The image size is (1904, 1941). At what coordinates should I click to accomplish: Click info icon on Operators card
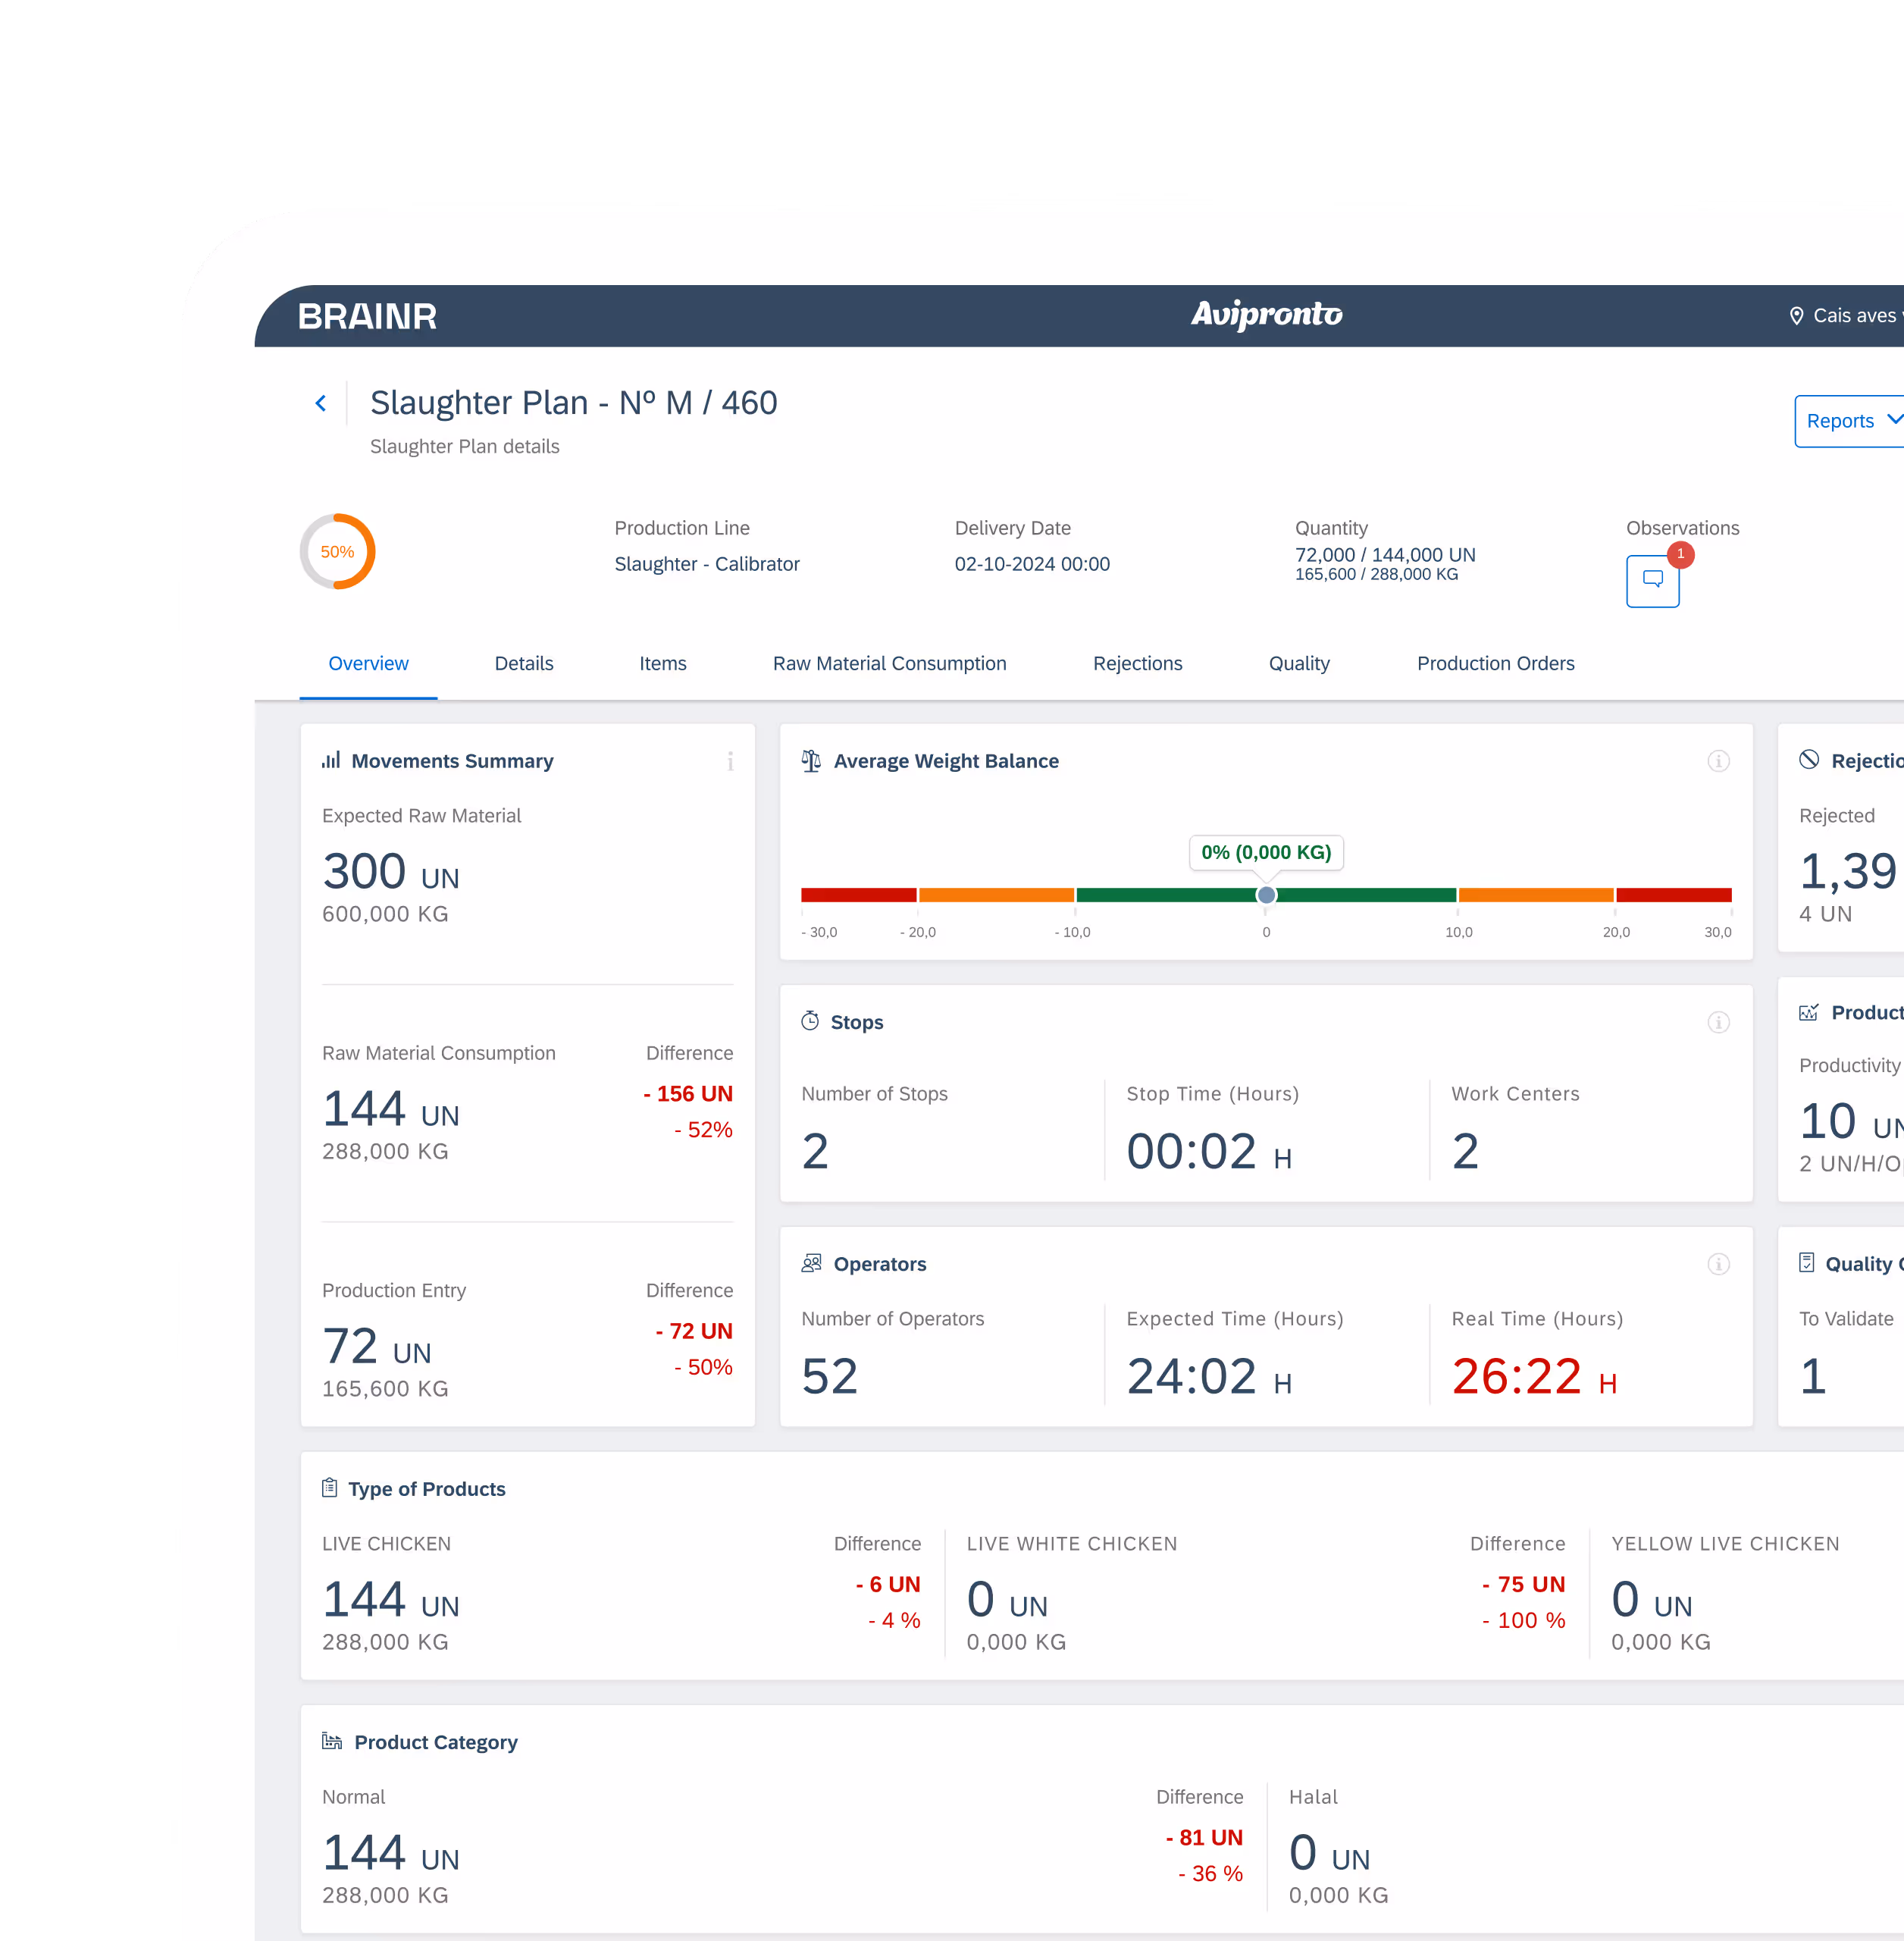(1718, 1265)
